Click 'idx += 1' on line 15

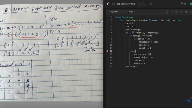pos(139,60)
